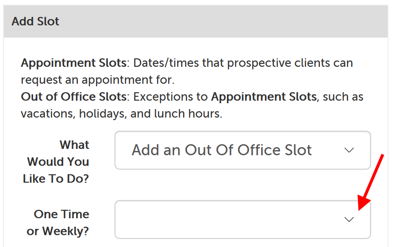Click the "One Time or Weekly?" label
Viewport: 394px width, 247px height.
click(58, 222)
